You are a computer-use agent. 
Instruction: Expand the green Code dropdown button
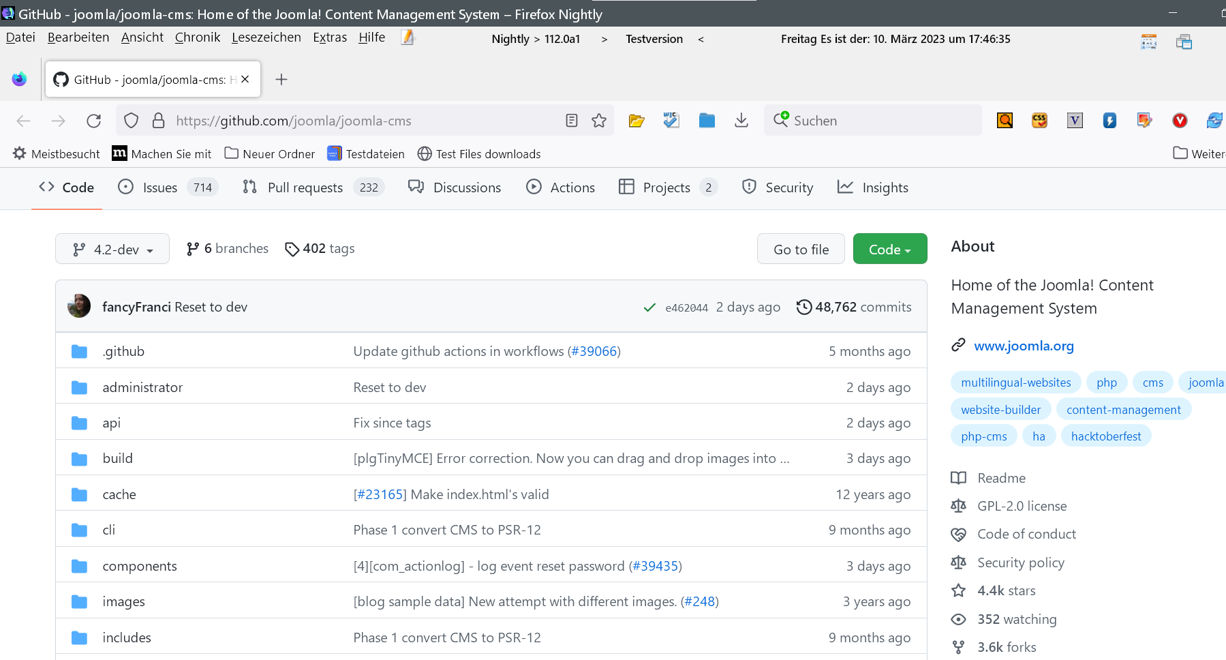click(889, 250)
